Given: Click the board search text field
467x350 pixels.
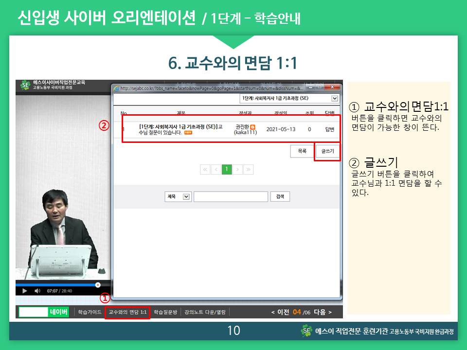Looking at the screenshot, I should click(x=231, y=196).
